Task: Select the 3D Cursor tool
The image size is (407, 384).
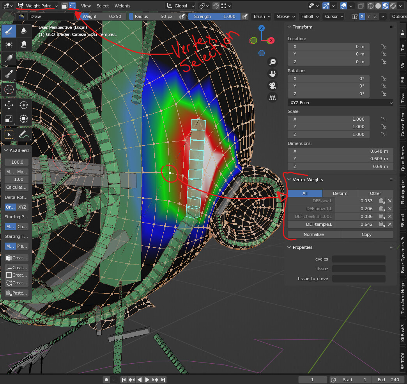Action: [x=9, y=89]
